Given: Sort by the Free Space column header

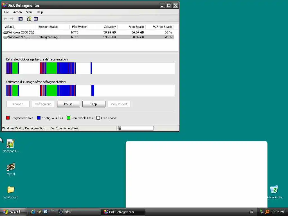Looking at the screenshot, I should (132, 27).
